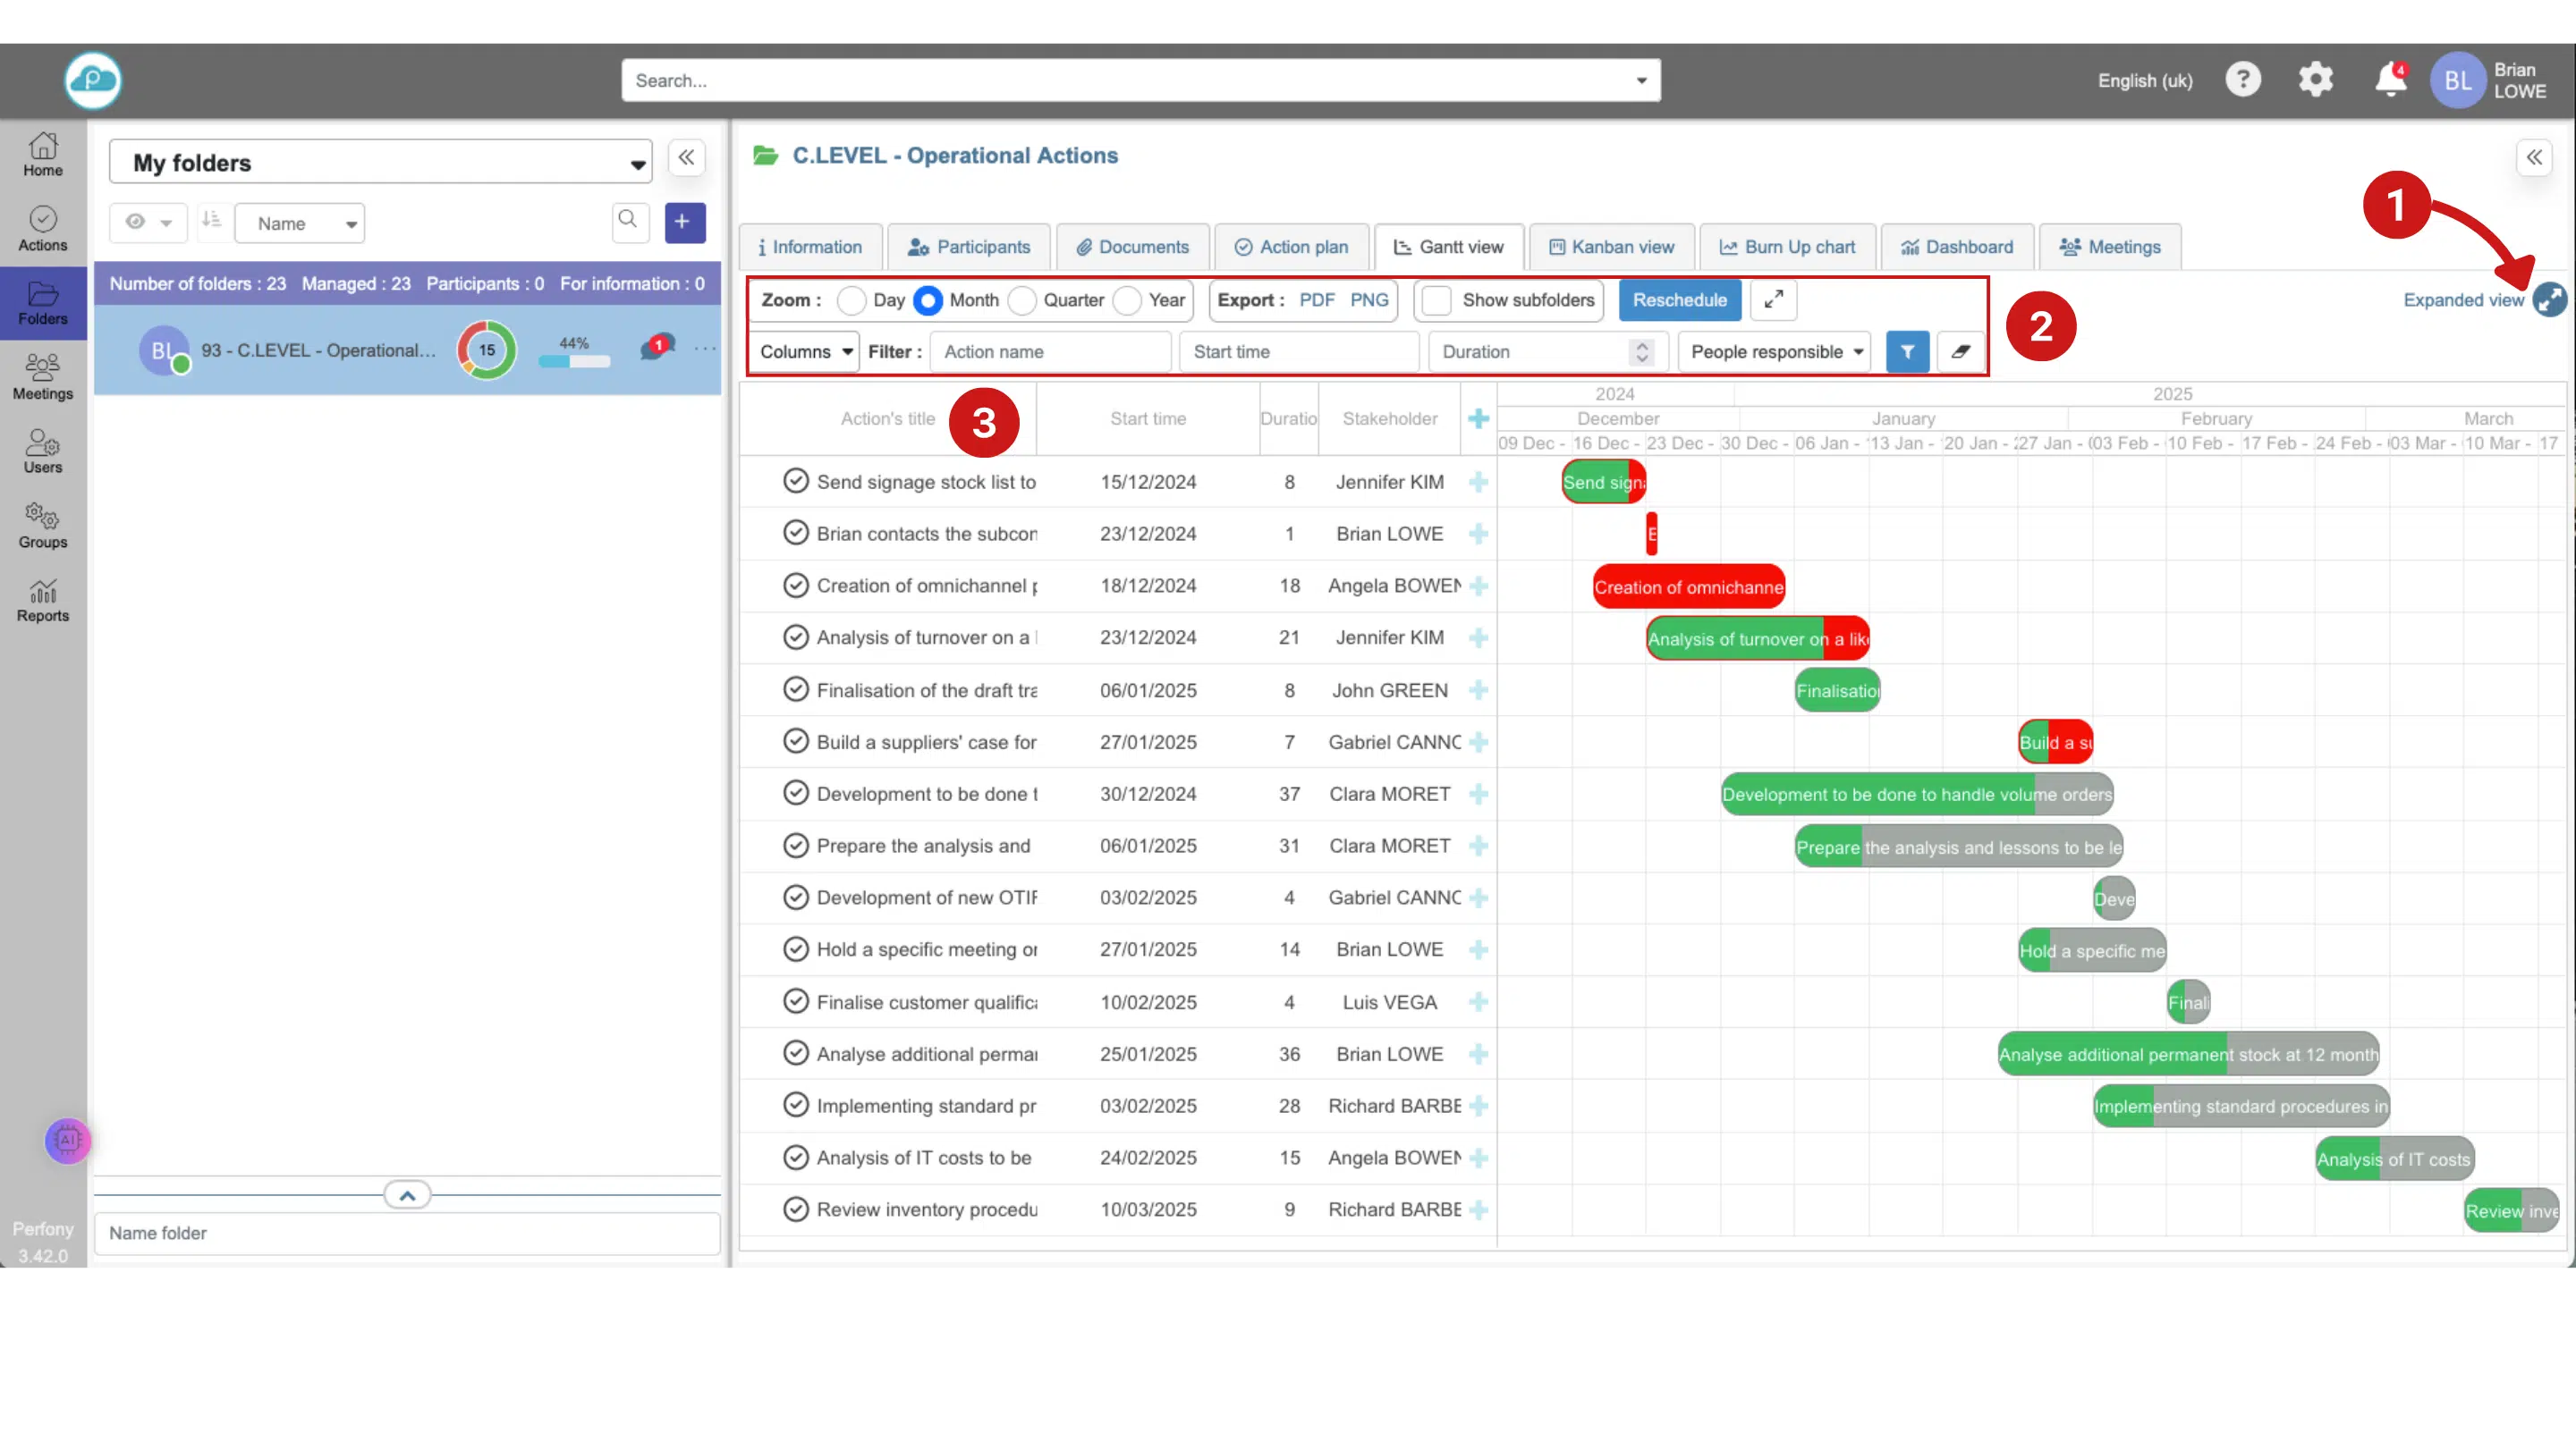Click the eraser clear filters icon
Image resolution: width=2576 pixels, height=1441 pixels.
pyautogui.click(x=1960, y=351)
